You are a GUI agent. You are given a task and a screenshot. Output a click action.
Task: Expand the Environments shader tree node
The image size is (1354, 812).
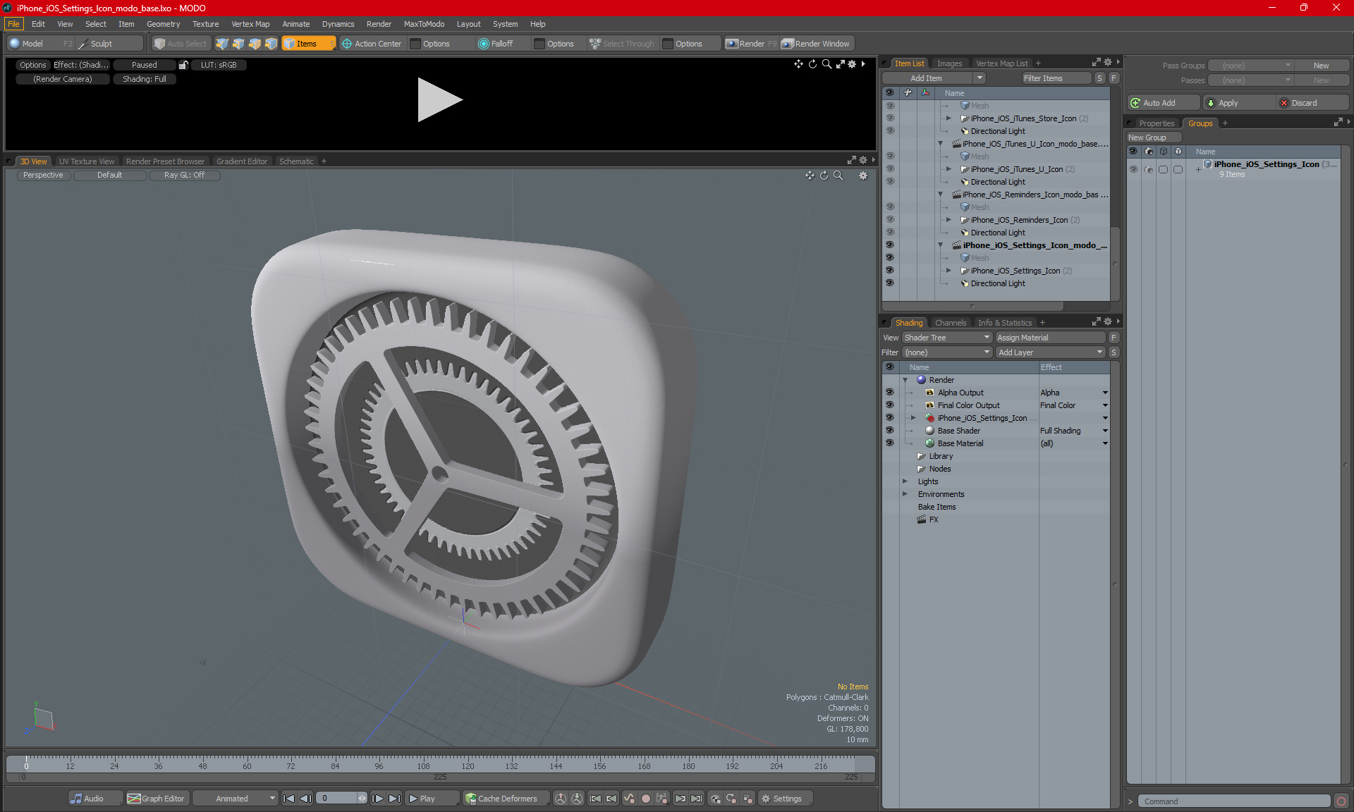905,494
